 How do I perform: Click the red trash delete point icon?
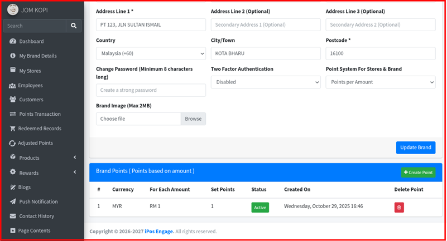point(399,208)
